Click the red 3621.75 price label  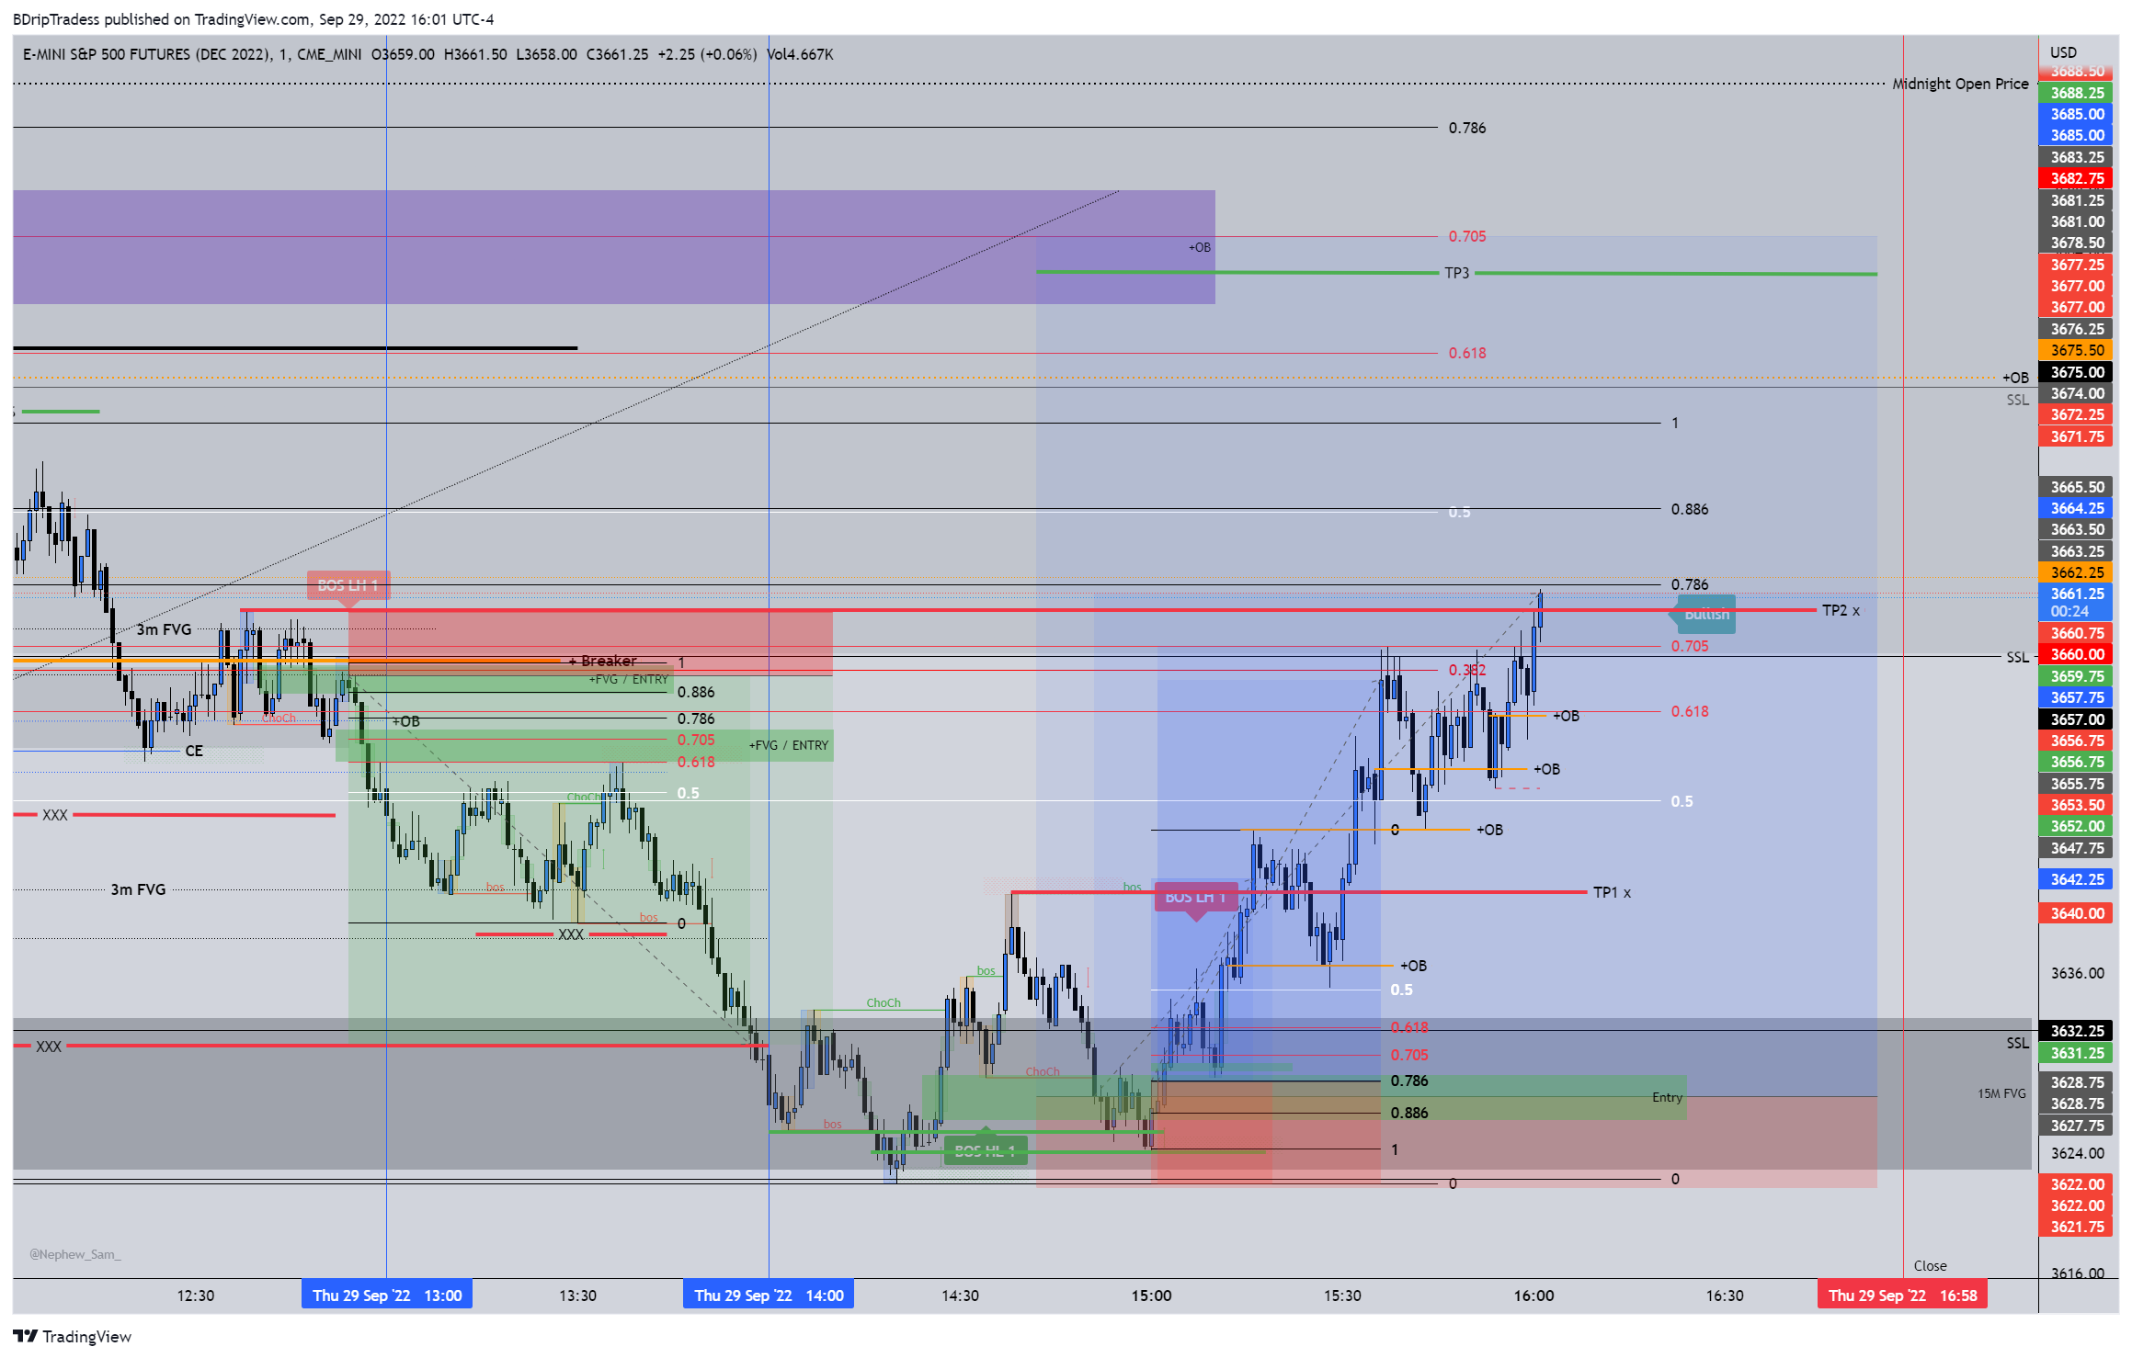click(2077, 1227)
